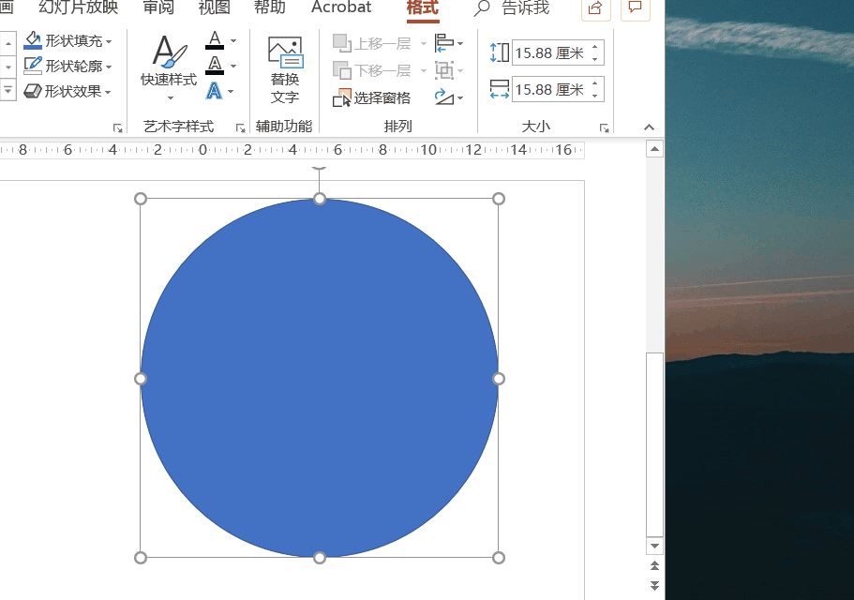Click the share icon button
This screenshot has width=854, height=600.
click(x=596, y=7)
